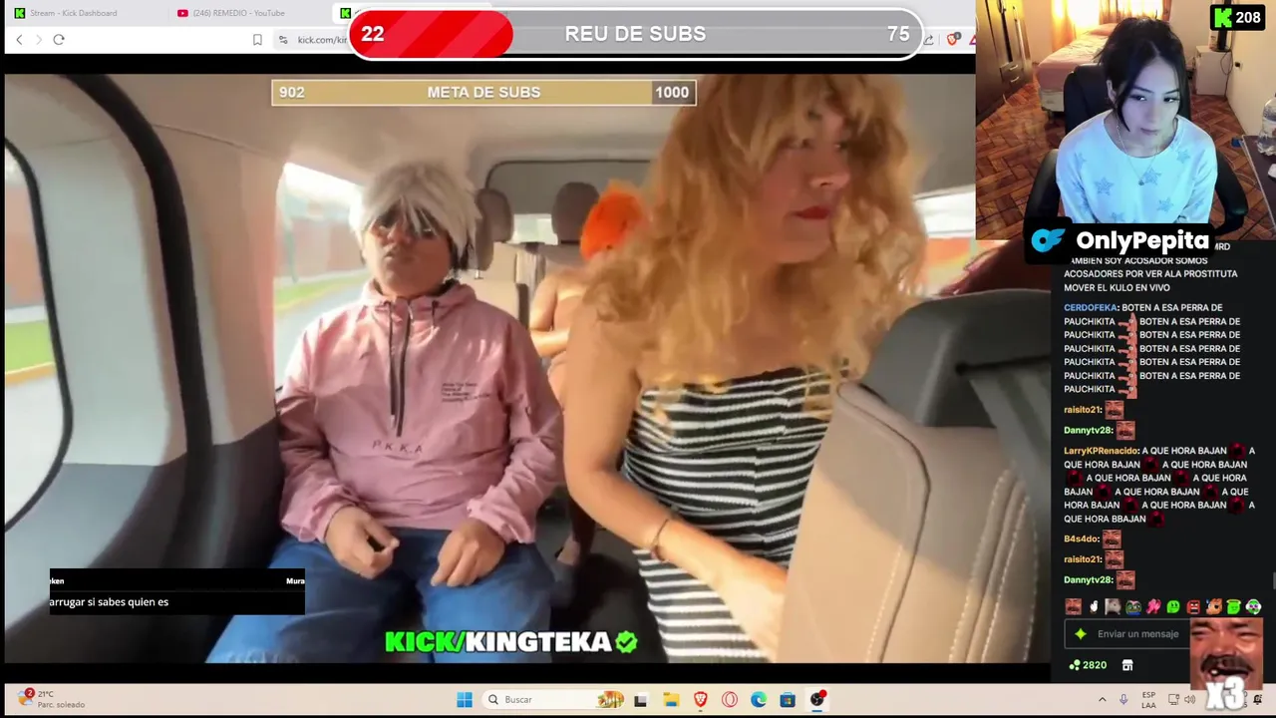Screen dimensions: 1276x718
Task: Reload the current page
Action: point(59,39)
